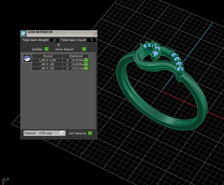Click green arrow of the 0,002tw row
224x185 pixels.
87,64
